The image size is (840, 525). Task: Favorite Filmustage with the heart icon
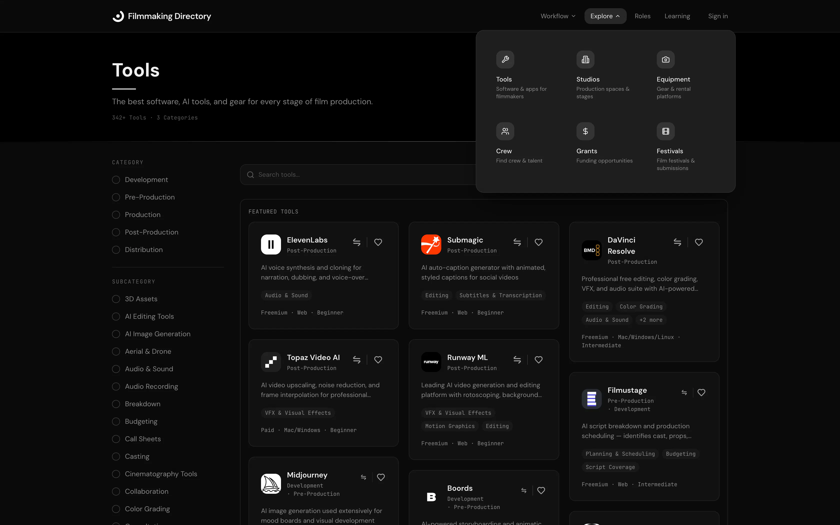coord(701,392)
